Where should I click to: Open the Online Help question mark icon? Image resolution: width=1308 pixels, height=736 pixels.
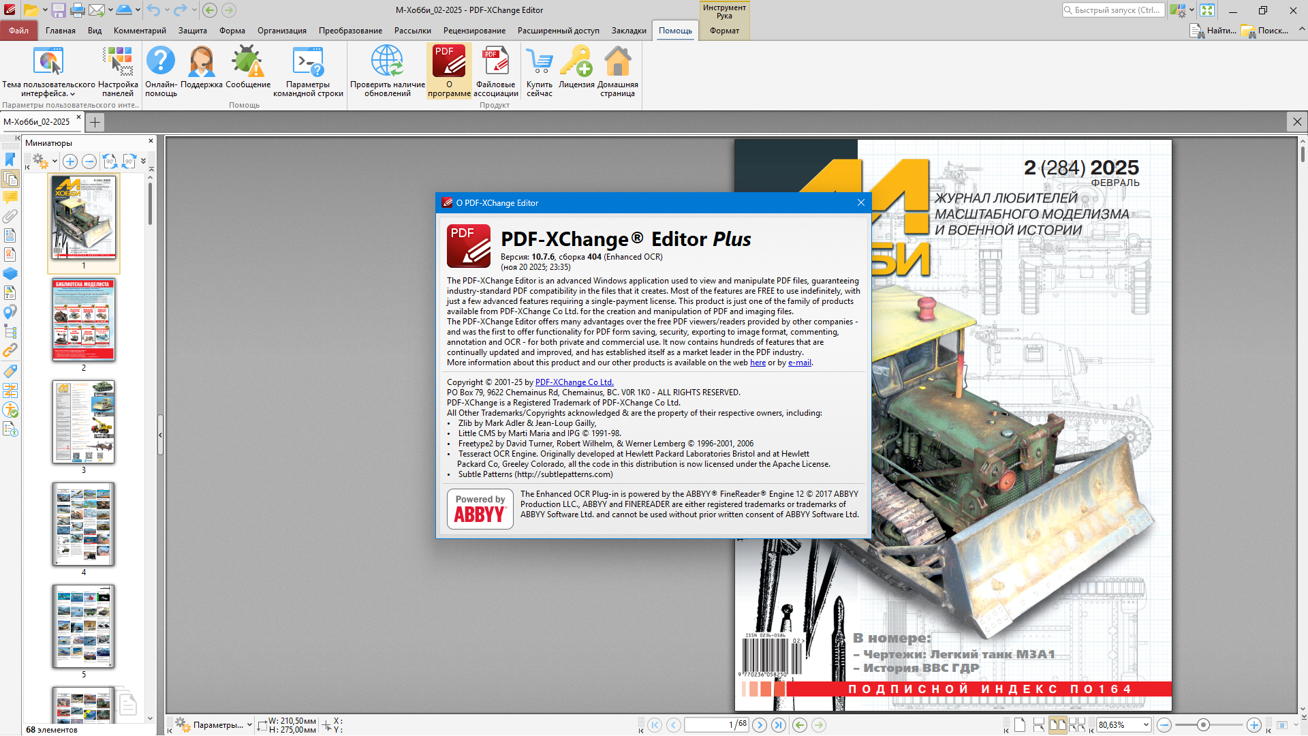161,61
